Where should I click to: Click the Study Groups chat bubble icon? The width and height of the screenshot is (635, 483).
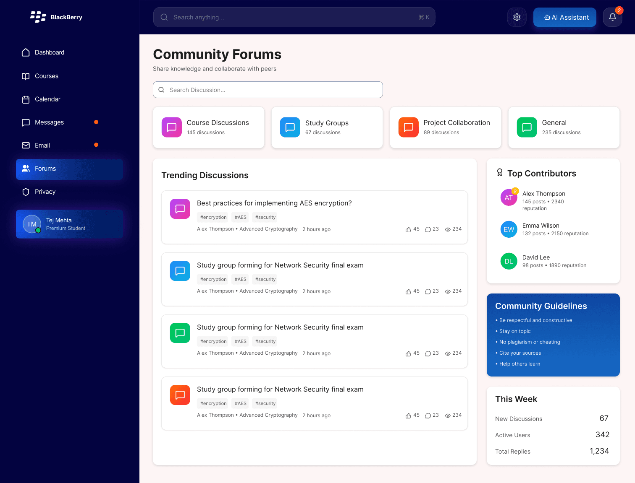pyautogui.click(x=290, y=127)
